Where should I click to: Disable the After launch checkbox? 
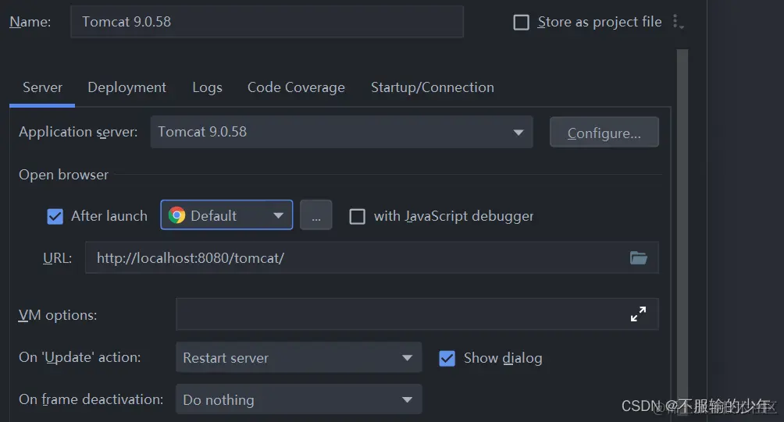click(x=55, y=216)
